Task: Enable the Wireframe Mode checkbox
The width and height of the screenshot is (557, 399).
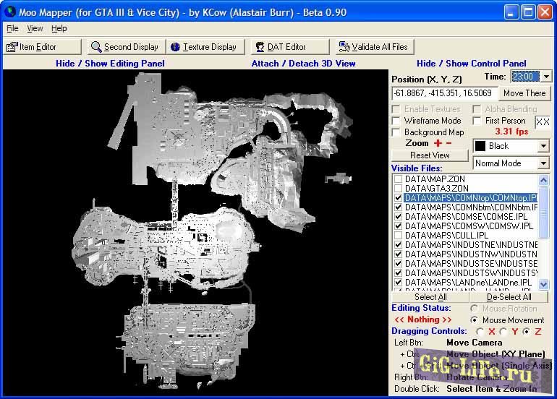Action: pos(396,121)
